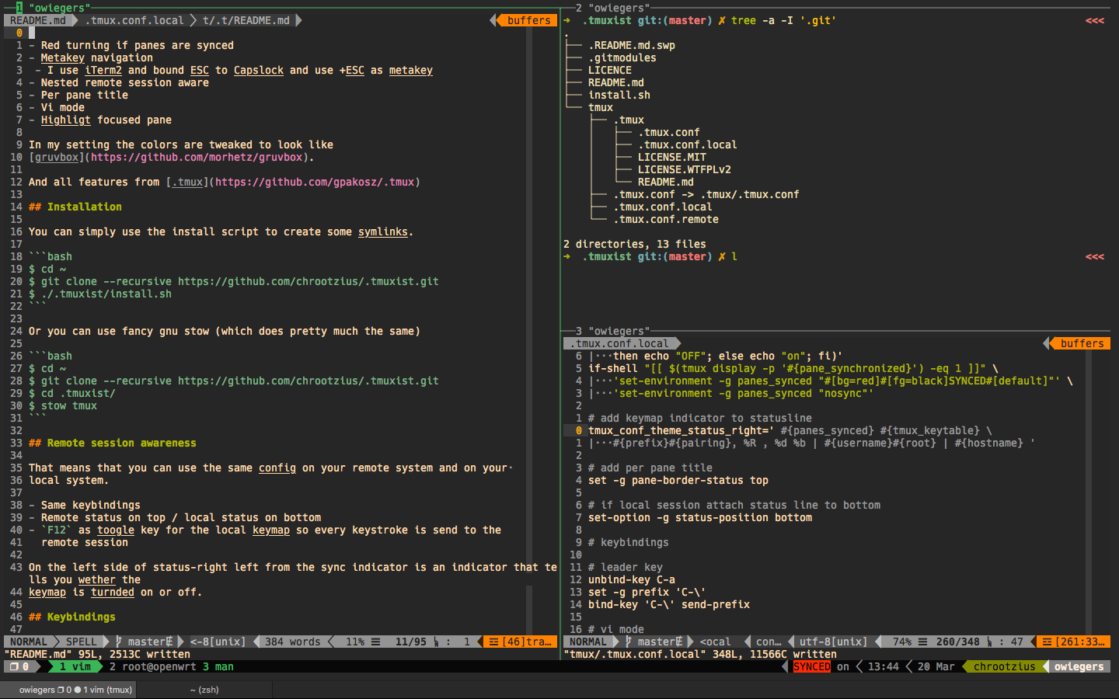Click the 'set -g pane-border-status top' line

click(678, 480)
